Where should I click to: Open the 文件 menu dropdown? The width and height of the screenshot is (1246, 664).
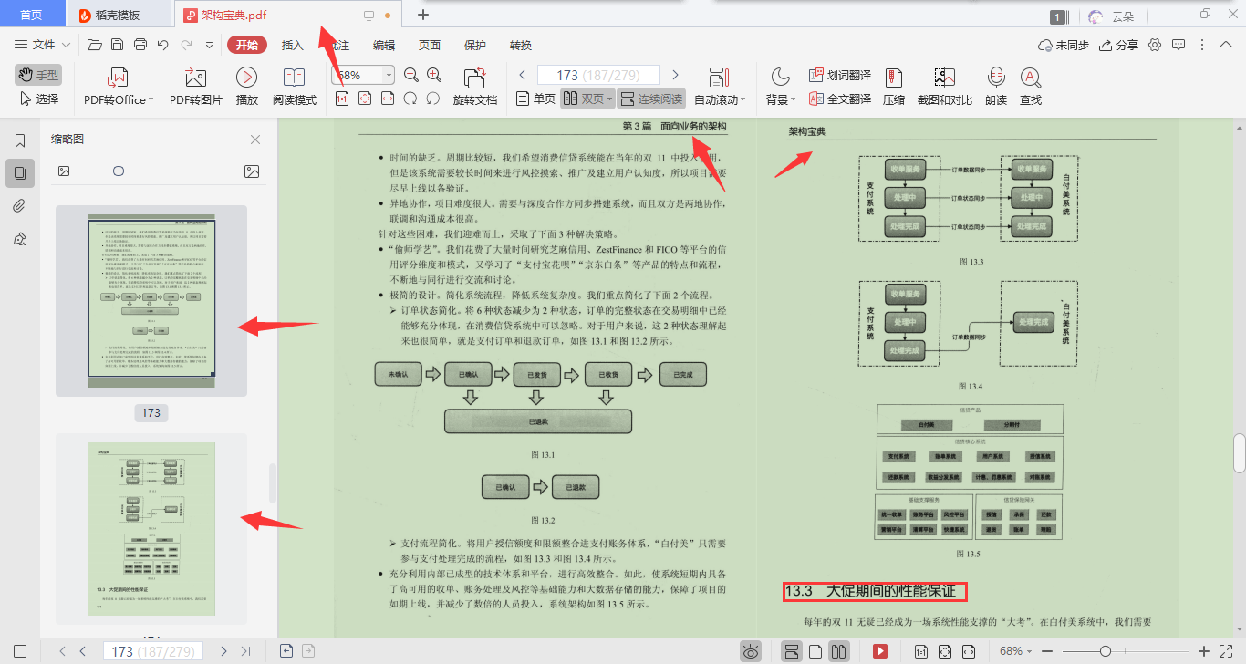(x=43, y=45)
